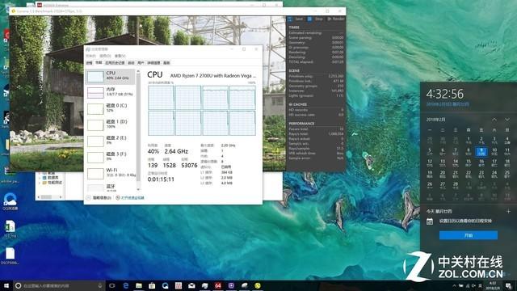Switch to the 启动 tab

pyautogui.click(x=131, y=63)
